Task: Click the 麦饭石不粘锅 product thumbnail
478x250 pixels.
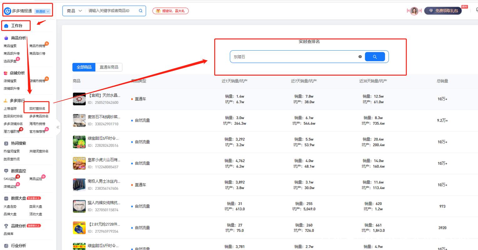Action: [x=79, y=120]
